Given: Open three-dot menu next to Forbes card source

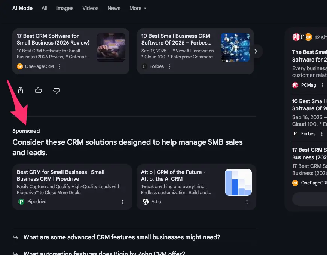Looking at the screenshot, I should tap(169, 66).
